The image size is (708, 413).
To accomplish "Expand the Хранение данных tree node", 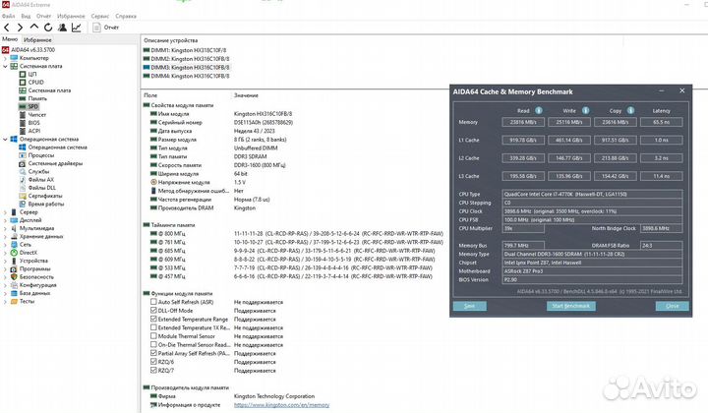I will (x=5, y=237).
